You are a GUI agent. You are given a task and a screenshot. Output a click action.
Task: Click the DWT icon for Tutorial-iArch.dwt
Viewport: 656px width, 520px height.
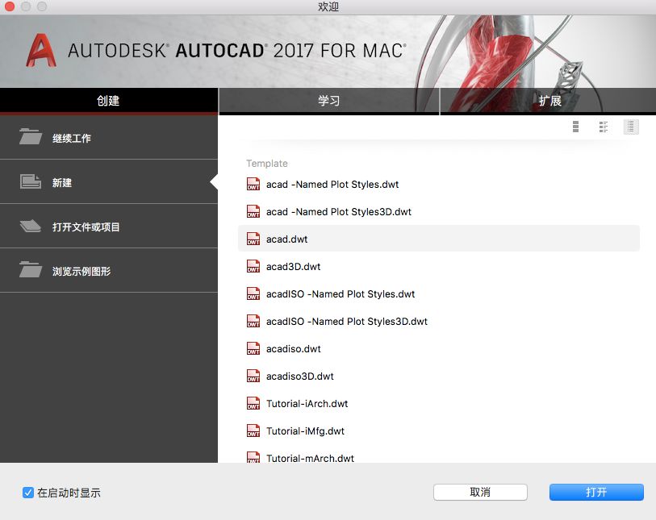[x=253, y=403]
